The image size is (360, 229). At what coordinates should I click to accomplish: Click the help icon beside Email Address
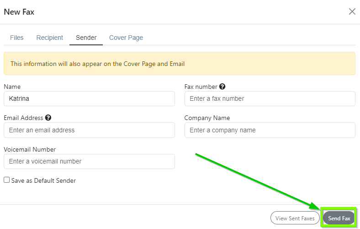click(x=48, y=118)
